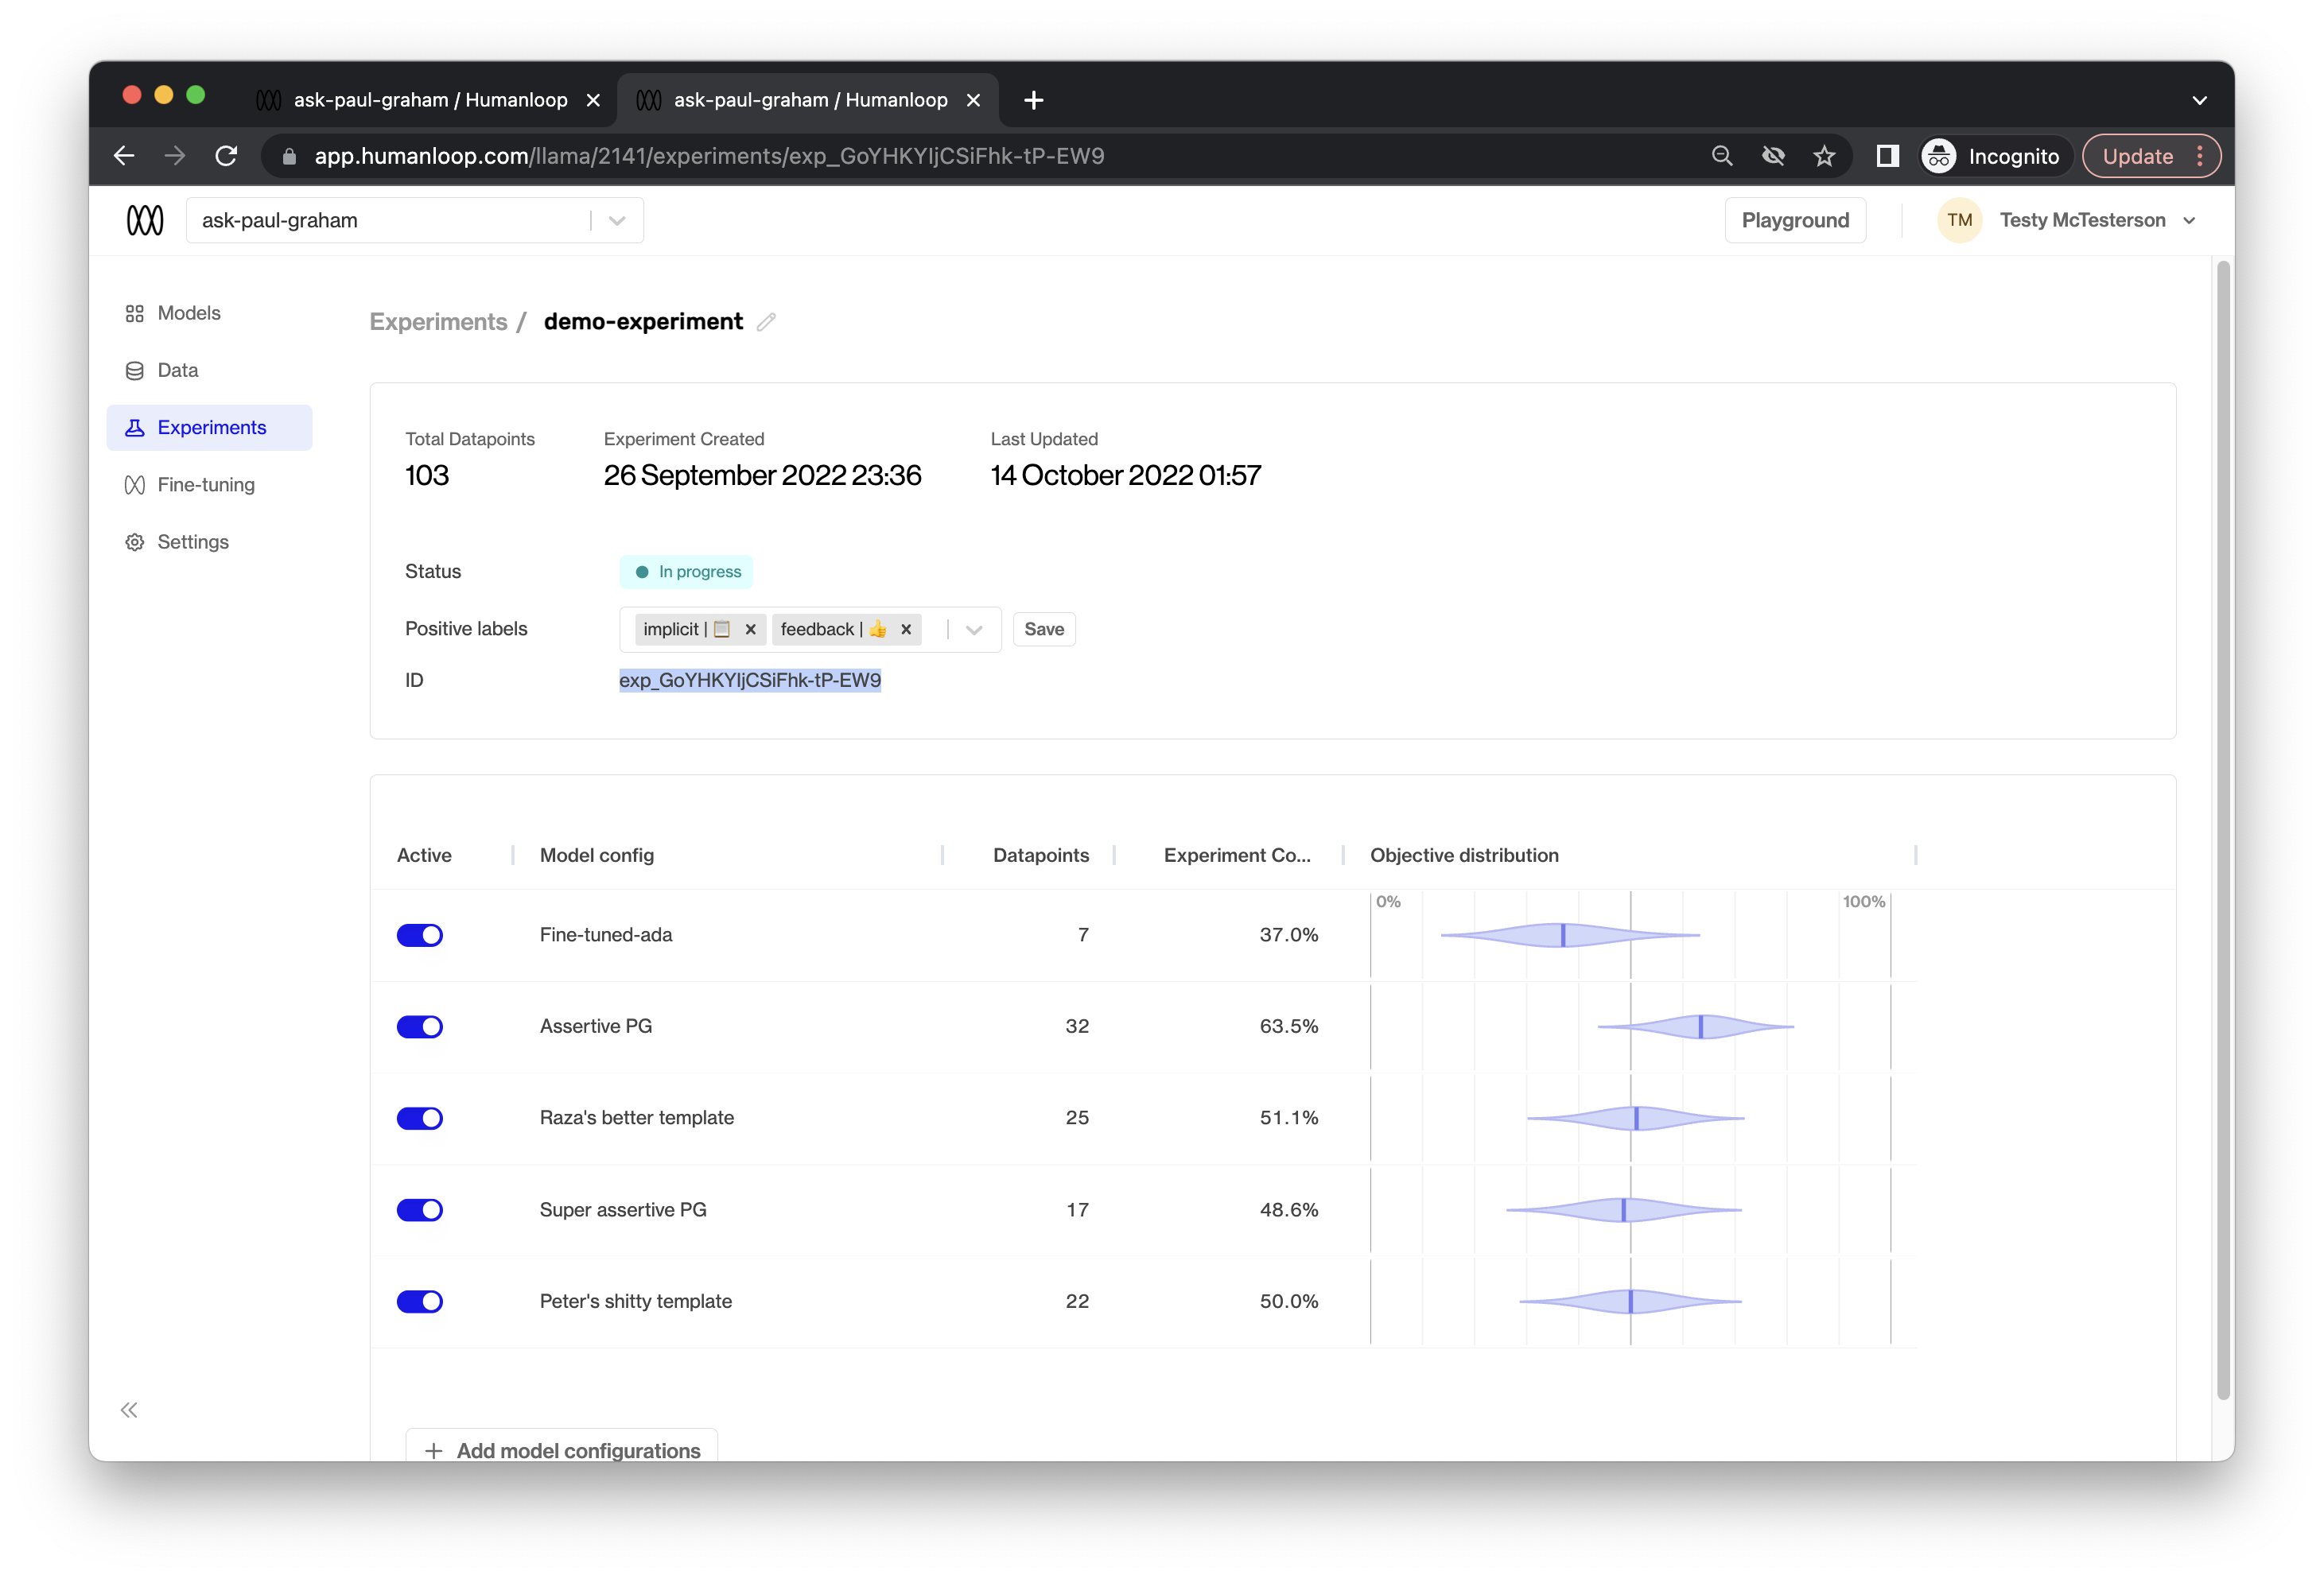This screenshot has width=2324, height=1579.
Task: Click the Incognito profile icon
Action: tap(1939, 156)
